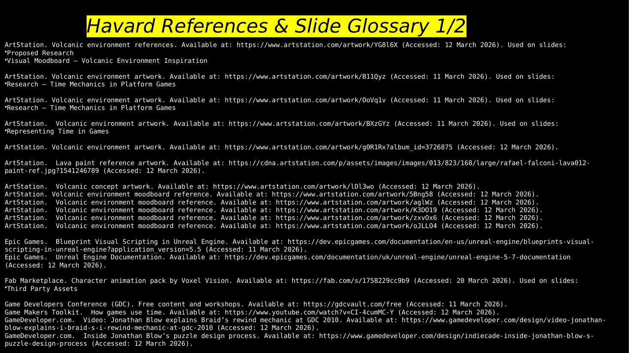Open the artstation.com/artwork/oJLLO4 URL
Viewport: 629px width, 353px height.
[356, 226]
